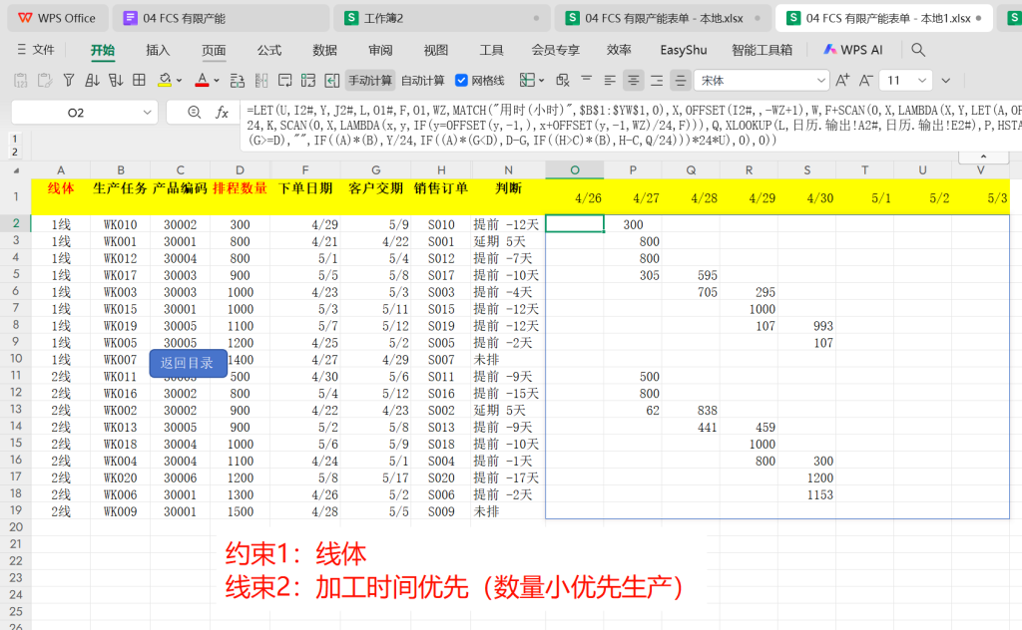Click the collapse left arrow panel icon
Image resolution: width=1022 pixels, height=630 pixels.
tap(331, 80)
